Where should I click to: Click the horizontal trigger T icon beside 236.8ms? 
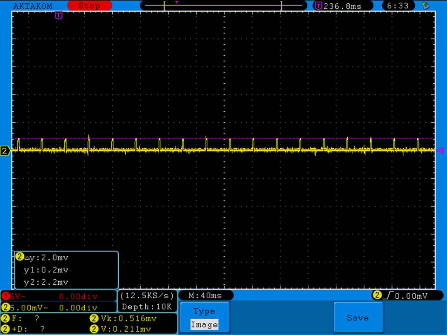click(x=318, y=6)
